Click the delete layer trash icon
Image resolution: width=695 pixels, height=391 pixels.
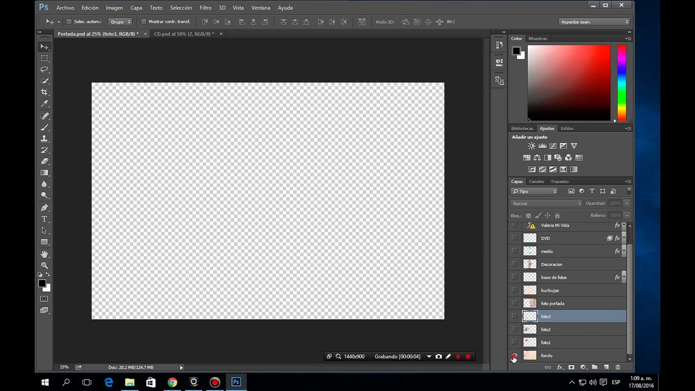coord(617,368)
